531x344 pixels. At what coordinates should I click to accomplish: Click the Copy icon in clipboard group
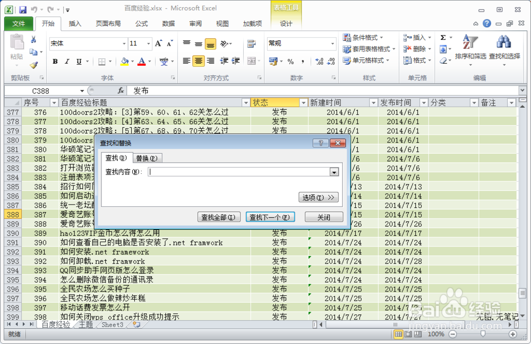[33, 52]
